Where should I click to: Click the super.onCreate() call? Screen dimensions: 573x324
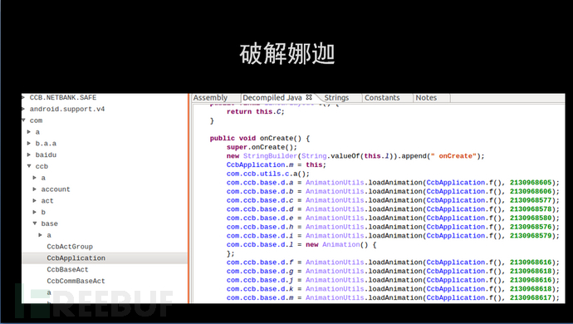point(262,147)
